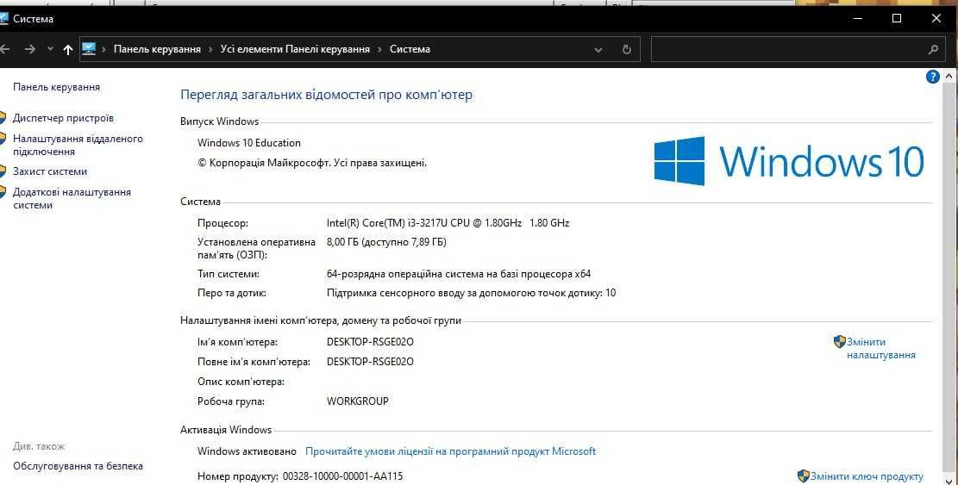Open Усі елементи Панелі керування breadcrumb
The width and height of the screenshot is (958, 485).
tap(295, 49)
